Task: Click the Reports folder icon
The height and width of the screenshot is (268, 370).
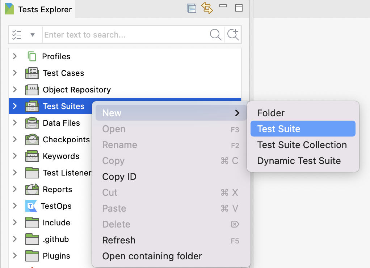Action: (x=32, y=189)
